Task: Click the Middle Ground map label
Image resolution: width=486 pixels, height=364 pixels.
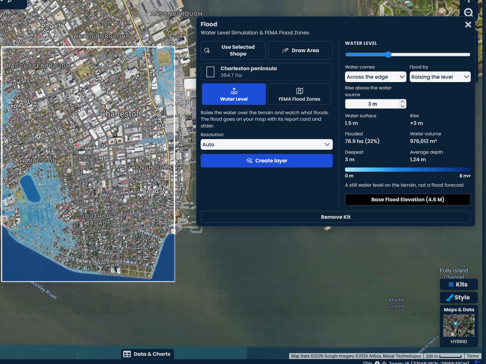Action: pos(396,303)
